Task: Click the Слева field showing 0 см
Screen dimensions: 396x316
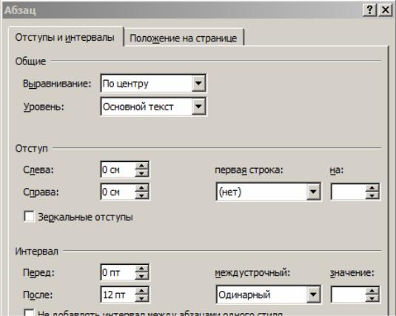Action: click(118, 169)
